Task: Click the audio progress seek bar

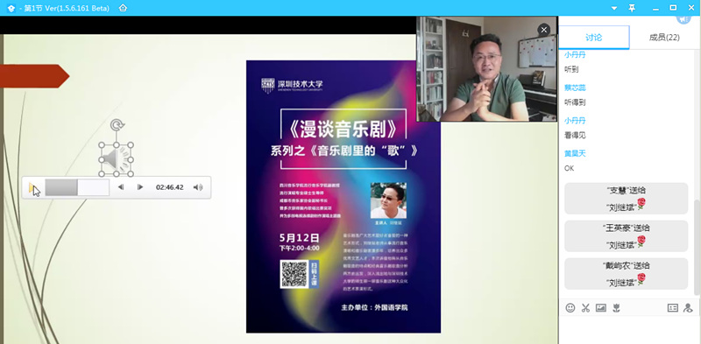Action: 77,187
